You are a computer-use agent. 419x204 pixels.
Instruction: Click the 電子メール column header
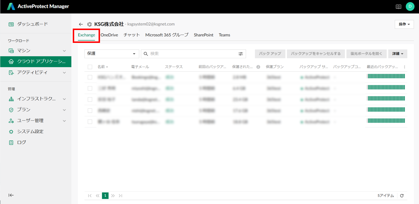pos(140,67)
